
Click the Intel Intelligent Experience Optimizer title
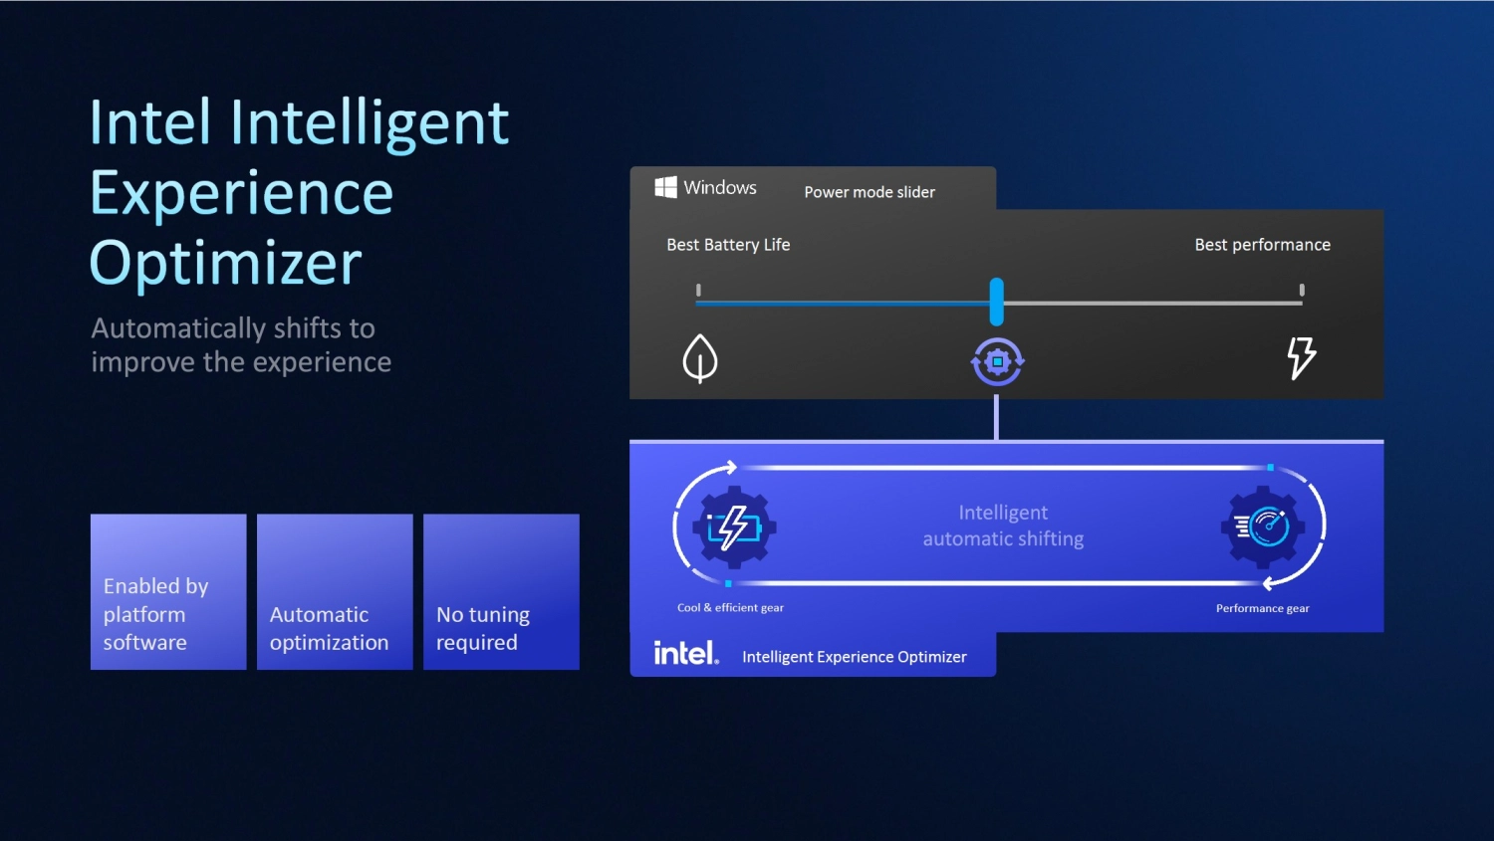(x=299, y=191)
